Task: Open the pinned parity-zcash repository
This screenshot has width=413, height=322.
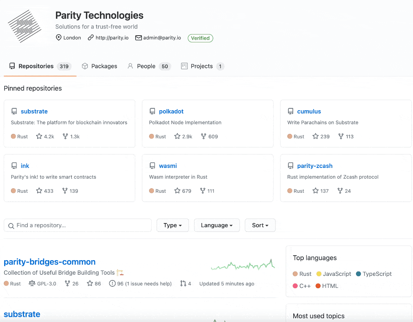Action: point(315,166)
